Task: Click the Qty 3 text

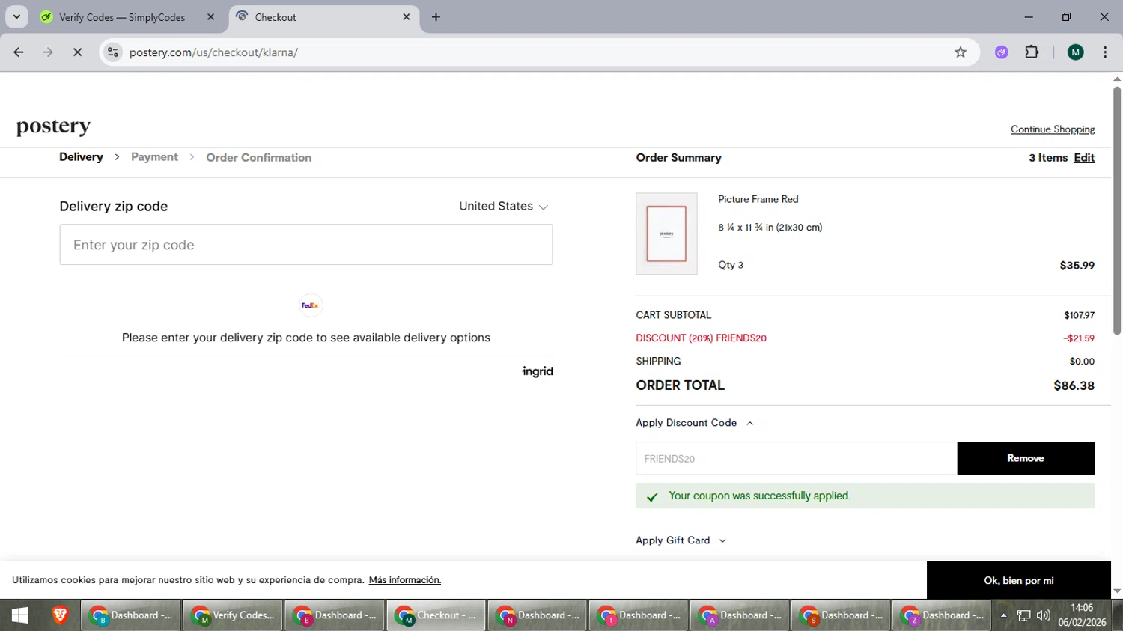Action: [731, 265]
